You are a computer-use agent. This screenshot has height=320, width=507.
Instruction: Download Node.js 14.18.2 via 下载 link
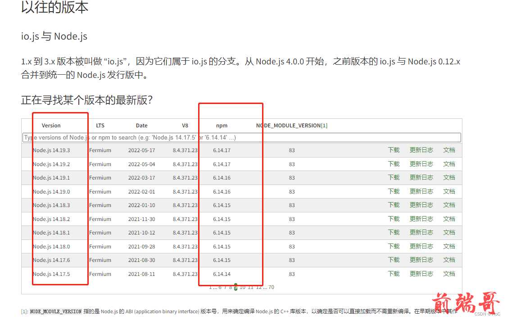coord(394,219)
